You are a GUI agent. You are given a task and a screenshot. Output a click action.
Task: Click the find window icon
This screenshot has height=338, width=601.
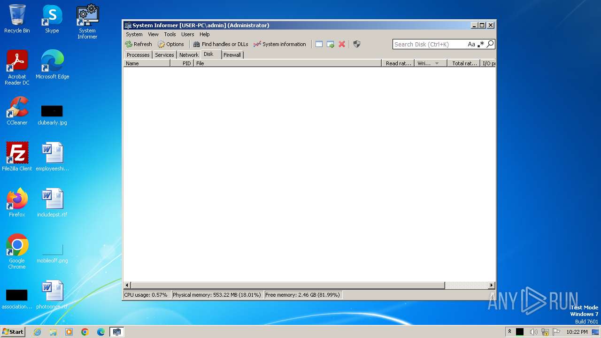(319, 44)
